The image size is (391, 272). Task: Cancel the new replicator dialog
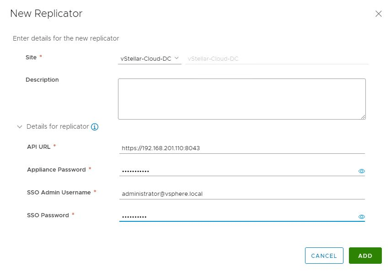[x=324, y=256]
